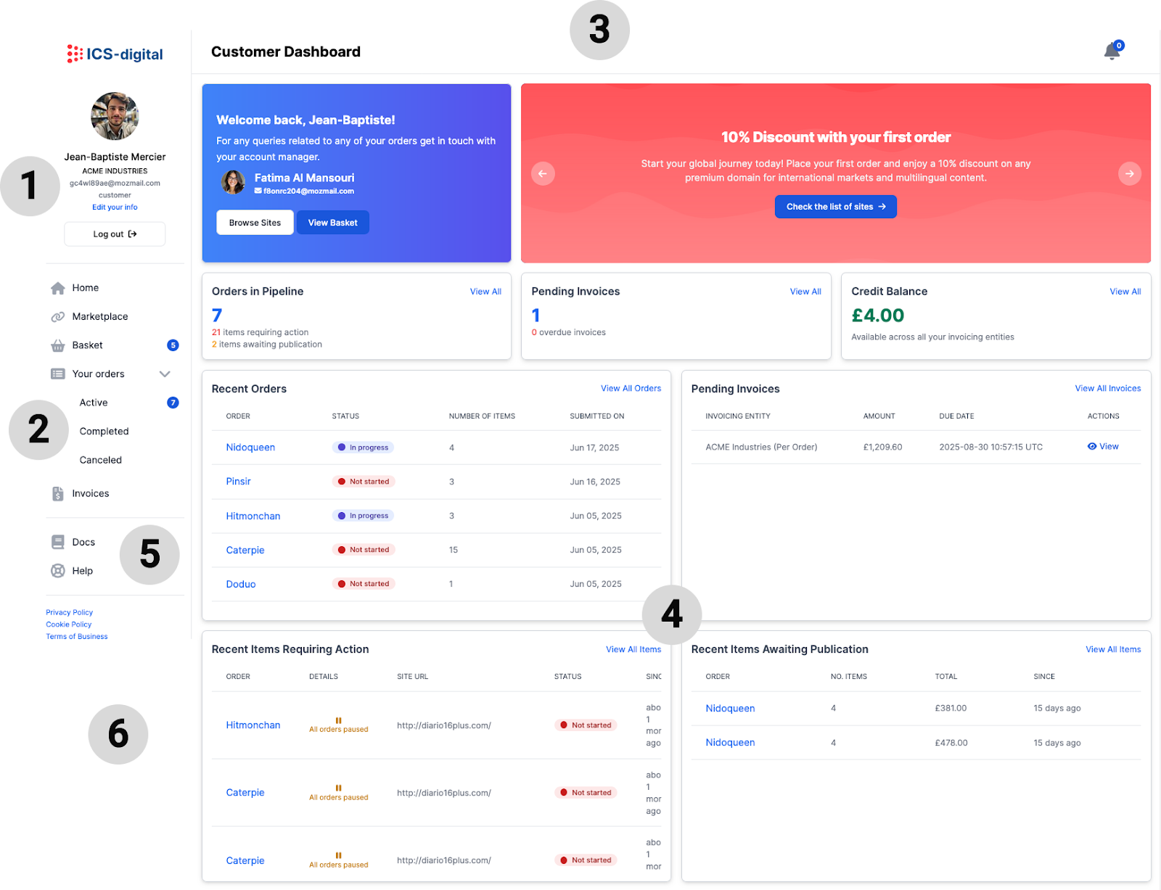Click the Invoices document icon
This screenshot has width=1161, height=890.
(x=58, y=494)
